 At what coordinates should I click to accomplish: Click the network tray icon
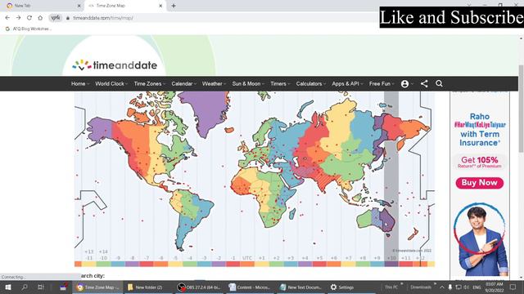click(458, 287)
